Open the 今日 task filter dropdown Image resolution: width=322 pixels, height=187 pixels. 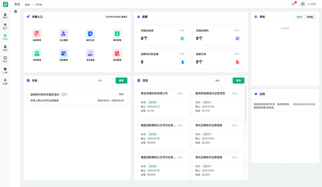click(x=104, y=80)
